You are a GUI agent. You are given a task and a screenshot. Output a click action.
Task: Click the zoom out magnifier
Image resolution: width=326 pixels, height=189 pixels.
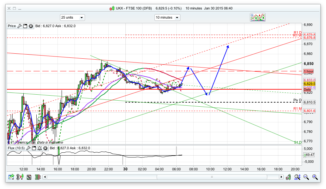pyautogui.click(x=306, y=177)
